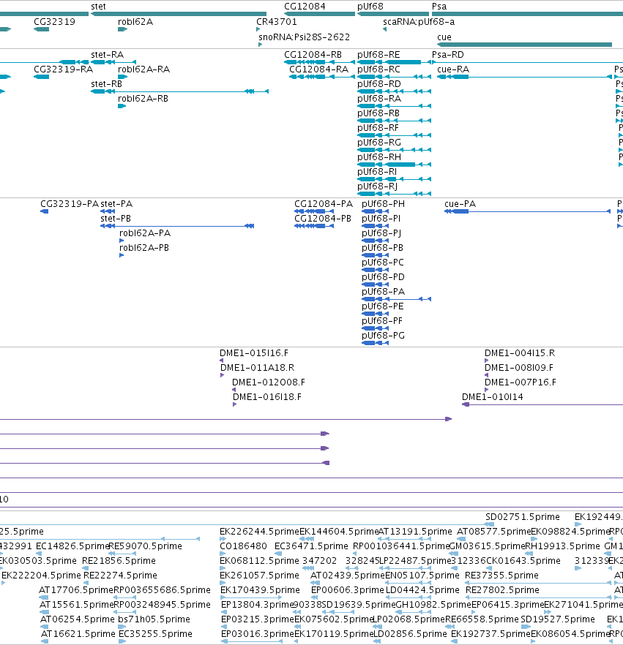Select protein pUf68-PC label
The width and height of the screenshot is (623, 645).
pos(383,262)
